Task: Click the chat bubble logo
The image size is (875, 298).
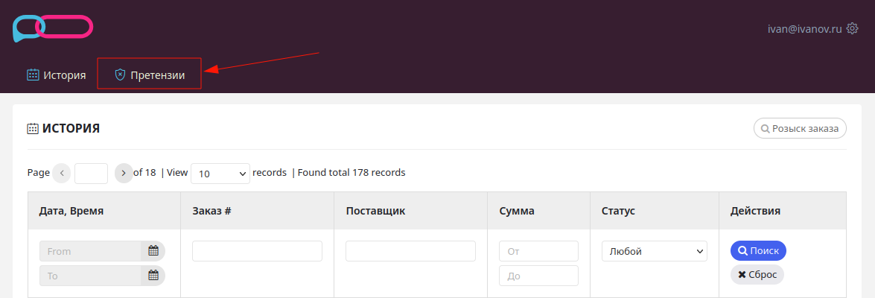Action: (52, 28)
